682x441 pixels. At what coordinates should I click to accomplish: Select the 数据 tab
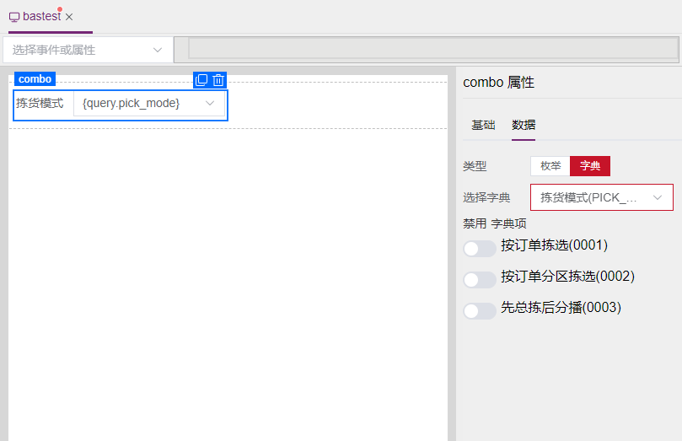(x=524, y=125)
